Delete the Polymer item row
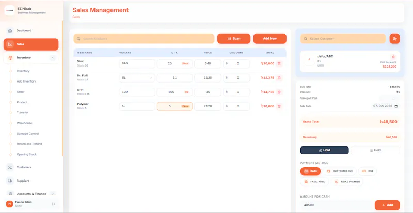 click(x=279, y=106)
